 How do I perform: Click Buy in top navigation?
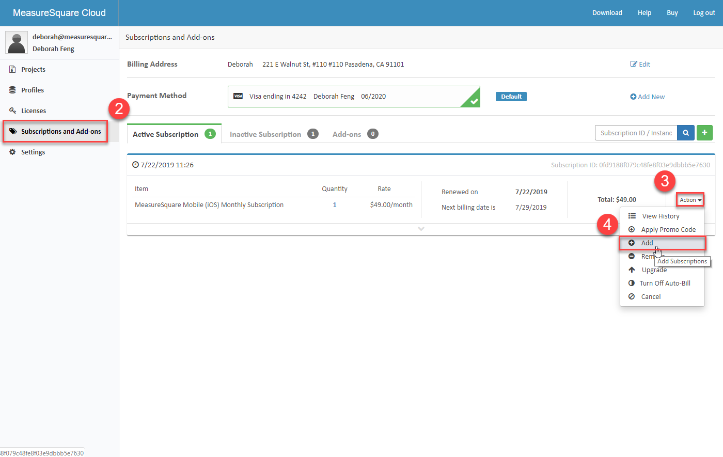point(672,12)
